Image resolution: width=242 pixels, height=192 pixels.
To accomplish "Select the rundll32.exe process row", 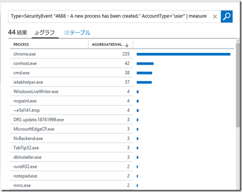I will point(71,166).
